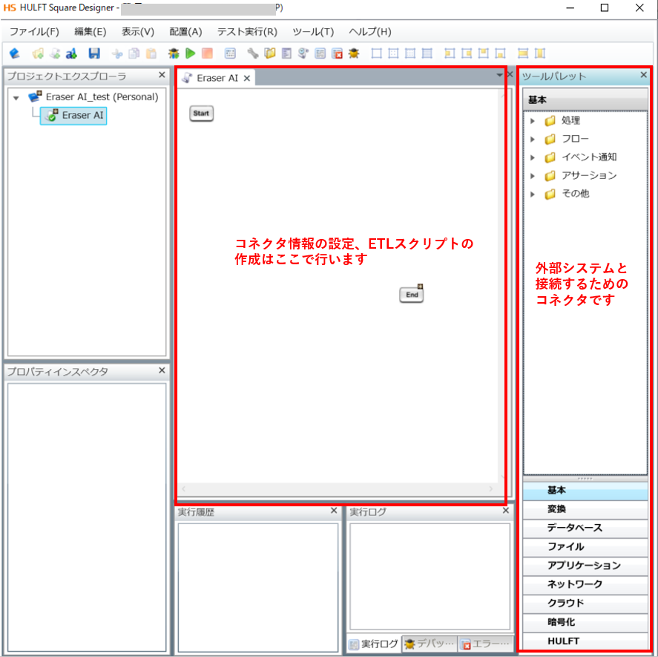Close the プロジェクトエクスプローラ panel
Image resolution: width=658 pixels, height=657 pixels.
point(162,75)
